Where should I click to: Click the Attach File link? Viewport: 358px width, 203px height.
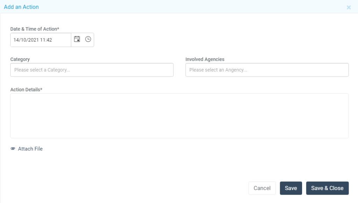click(30, 149)
